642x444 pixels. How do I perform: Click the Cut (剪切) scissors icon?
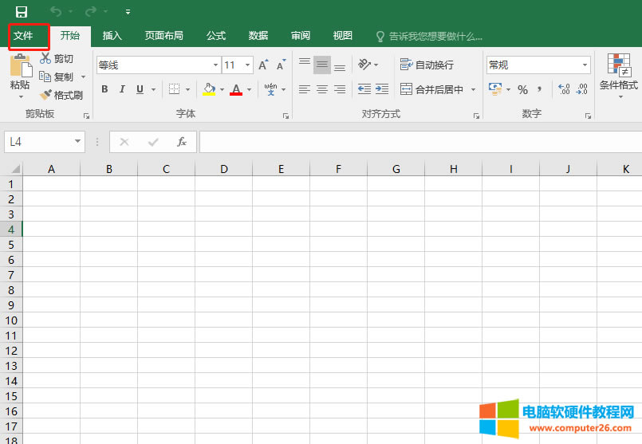click(46, 59)
